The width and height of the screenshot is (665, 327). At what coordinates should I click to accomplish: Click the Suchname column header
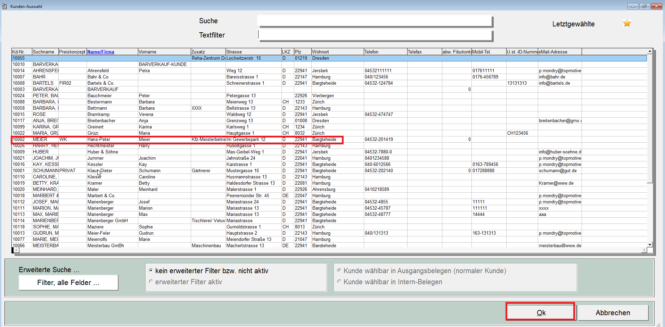[45, 52]
